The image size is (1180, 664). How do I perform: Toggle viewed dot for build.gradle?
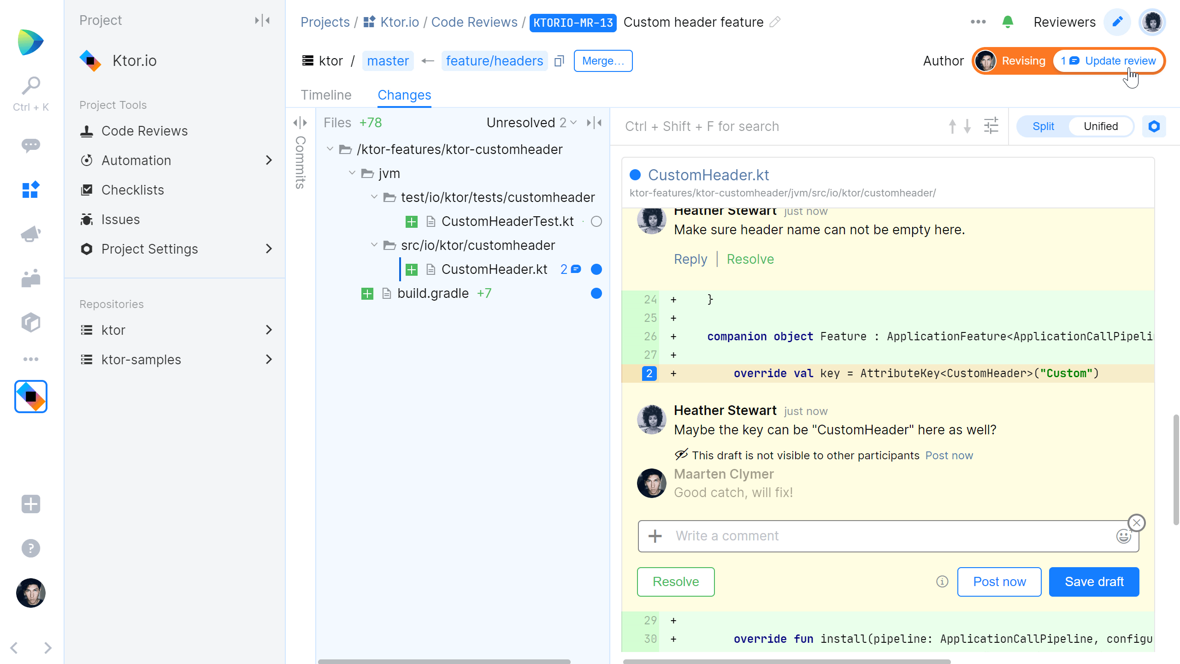[596, 293]
